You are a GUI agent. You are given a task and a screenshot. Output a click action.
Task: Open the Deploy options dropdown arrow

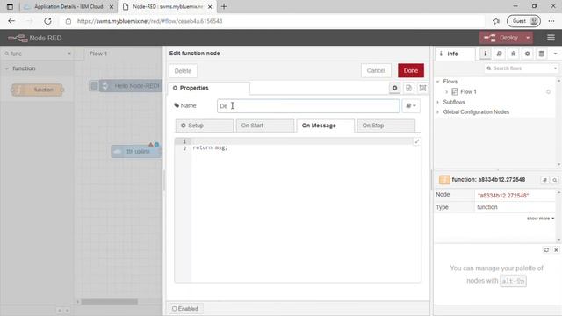pyautogui.click(x=528, y=38)
